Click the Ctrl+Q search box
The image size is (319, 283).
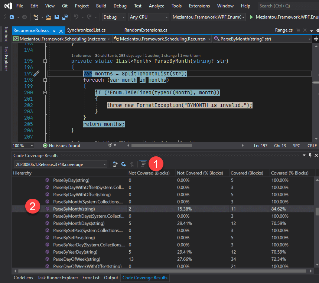tap(288, 6)
